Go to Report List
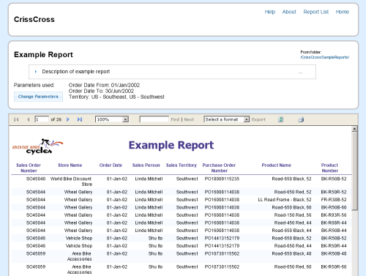This screenshot has height=276, width=366. click(x=316, y=12)
